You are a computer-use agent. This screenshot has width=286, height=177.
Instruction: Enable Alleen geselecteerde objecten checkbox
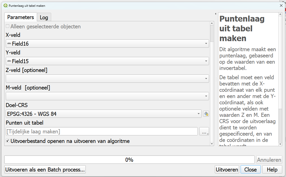8,26
